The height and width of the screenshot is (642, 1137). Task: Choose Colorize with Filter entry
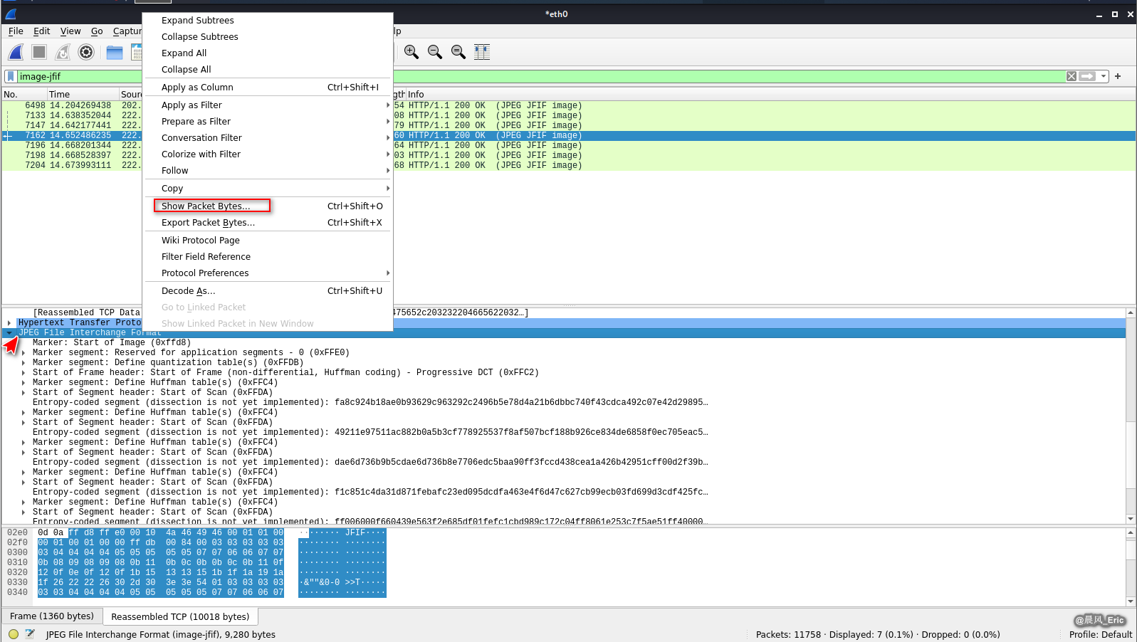[268, 154]
